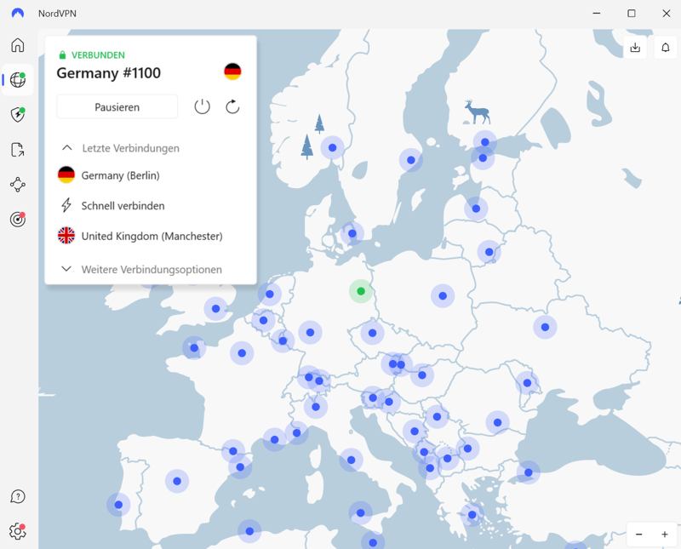Viewport: 681px width, 549px height.
Task: Open the help chat bubble icon
Action: point(17,496)
